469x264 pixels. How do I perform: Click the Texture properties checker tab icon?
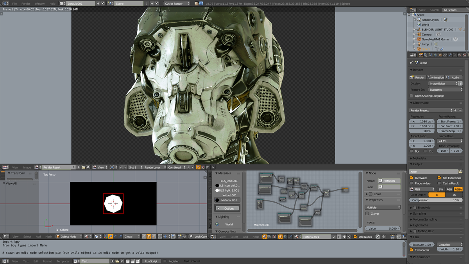coord(464,55)
